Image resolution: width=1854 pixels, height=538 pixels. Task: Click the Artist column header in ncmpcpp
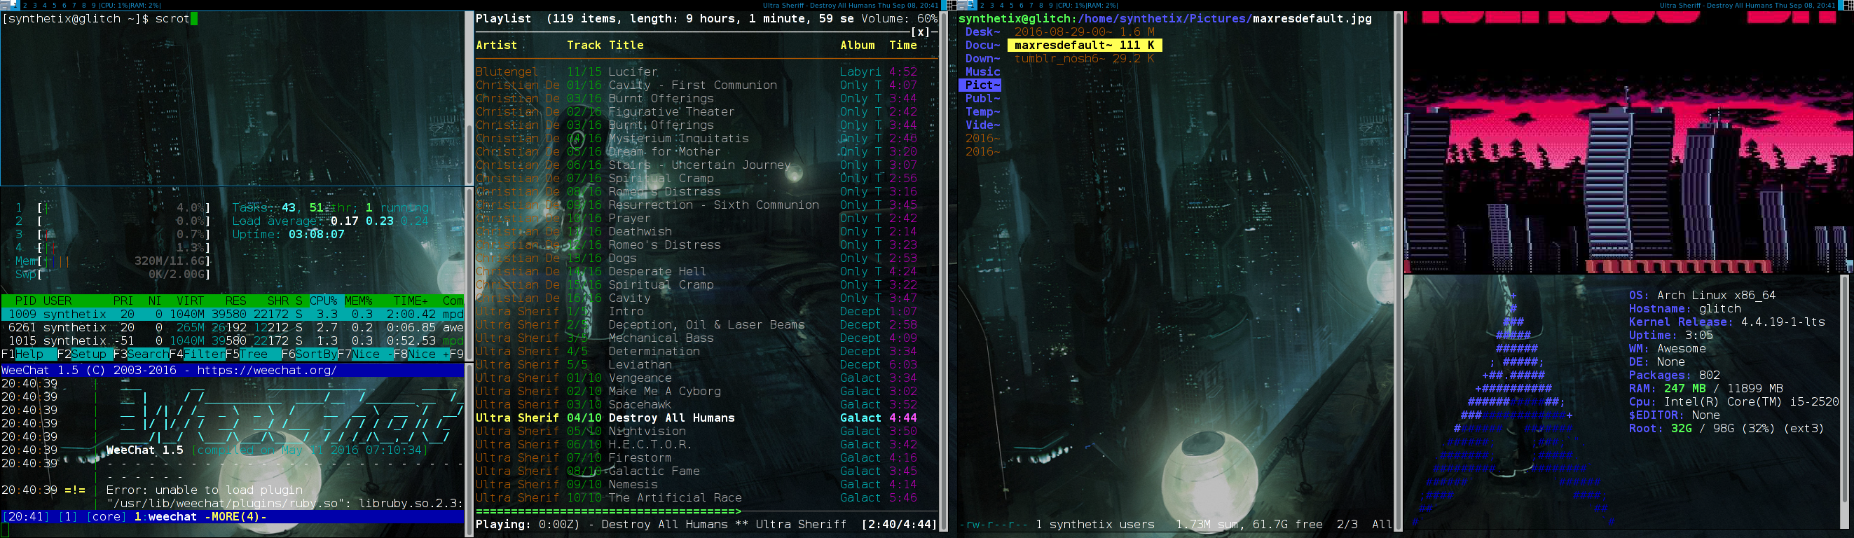click(x=496, y=46)
